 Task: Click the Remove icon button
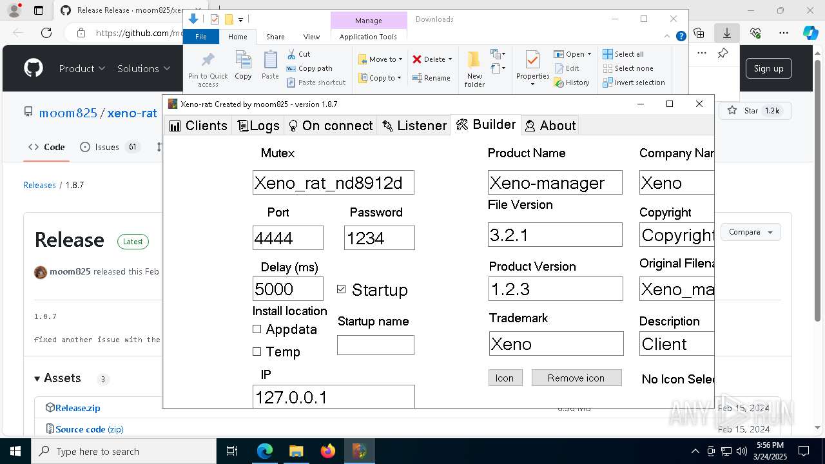576,378
